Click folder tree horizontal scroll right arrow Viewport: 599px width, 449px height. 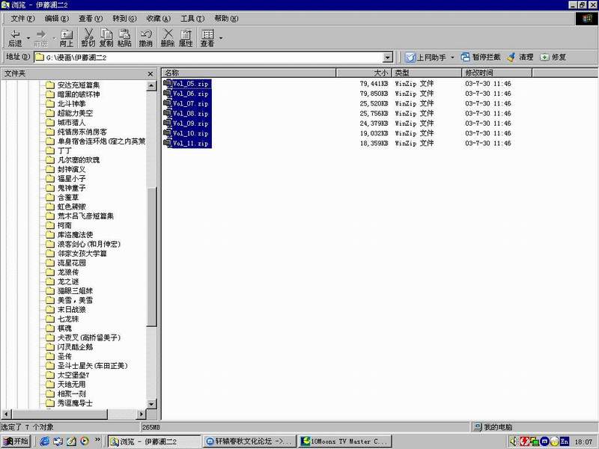(142, 414)
